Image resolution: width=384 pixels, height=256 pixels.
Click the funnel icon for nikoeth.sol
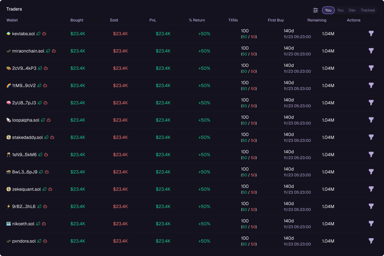point(371,224)
